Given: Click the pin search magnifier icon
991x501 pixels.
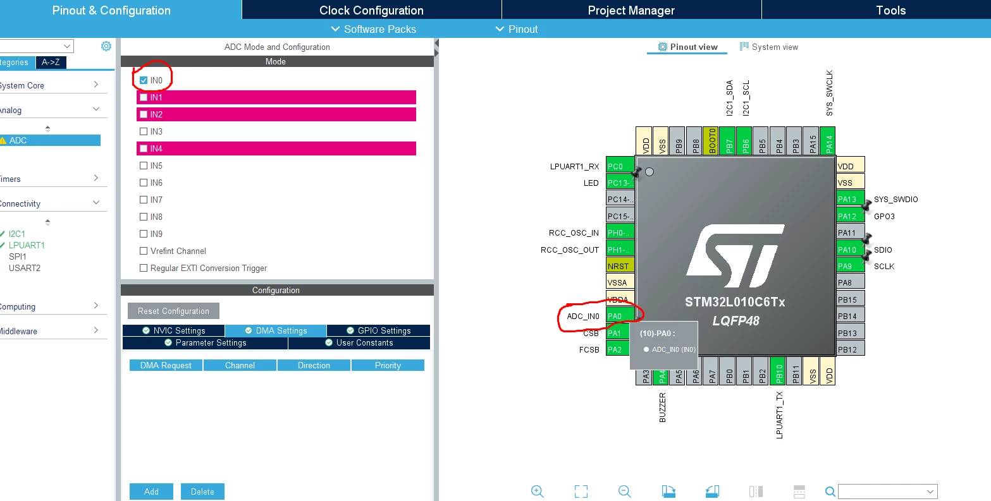Looking at the screenshot, I should coord(830,492).
